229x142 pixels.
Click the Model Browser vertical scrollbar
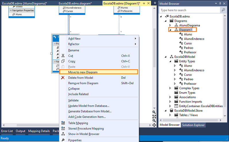pos(225,66)
